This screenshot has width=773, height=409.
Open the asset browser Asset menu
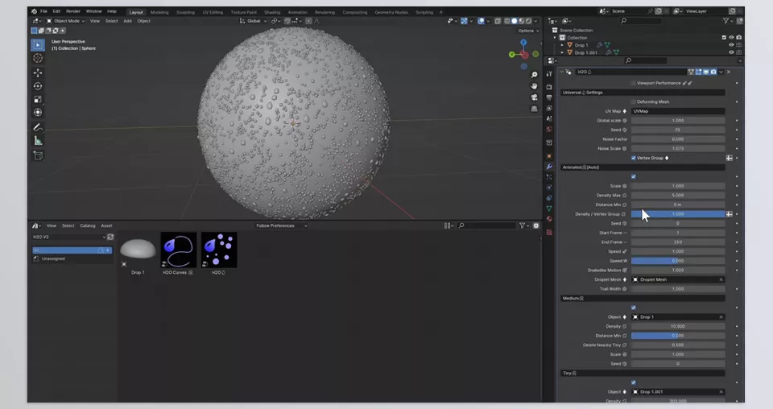coord(106,225)
